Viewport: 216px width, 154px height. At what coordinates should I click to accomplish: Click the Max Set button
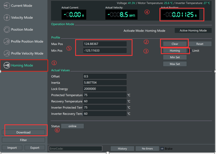[x=175, y=64]
